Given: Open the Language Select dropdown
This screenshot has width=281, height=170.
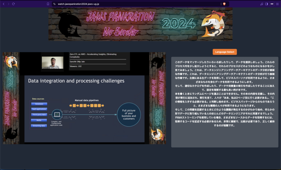Looking at the screenshot, I should pyautogui.click(x=224, y=52).
